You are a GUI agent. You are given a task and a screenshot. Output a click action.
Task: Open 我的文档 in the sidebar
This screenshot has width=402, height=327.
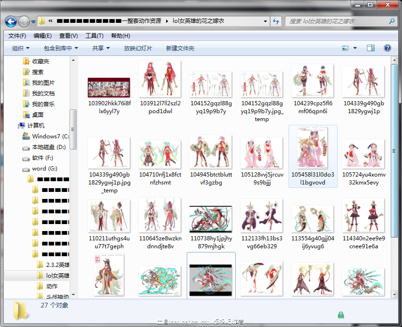[x=43, y=94]
